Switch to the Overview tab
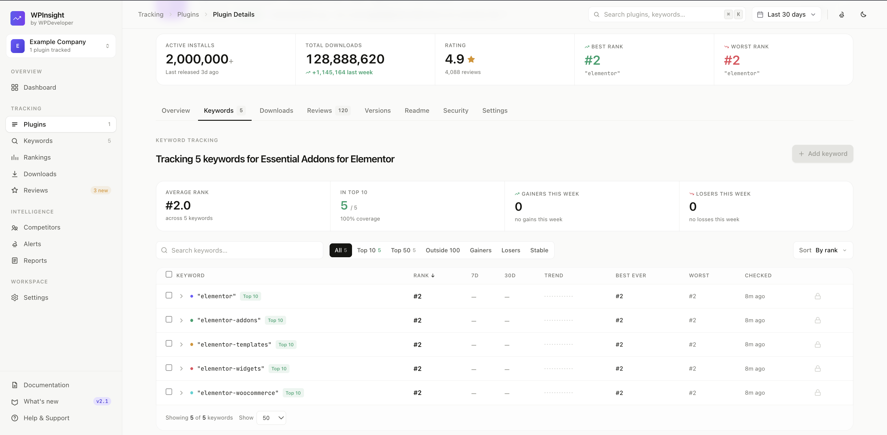This screenshot has width=887, height=435. point(176,111)
